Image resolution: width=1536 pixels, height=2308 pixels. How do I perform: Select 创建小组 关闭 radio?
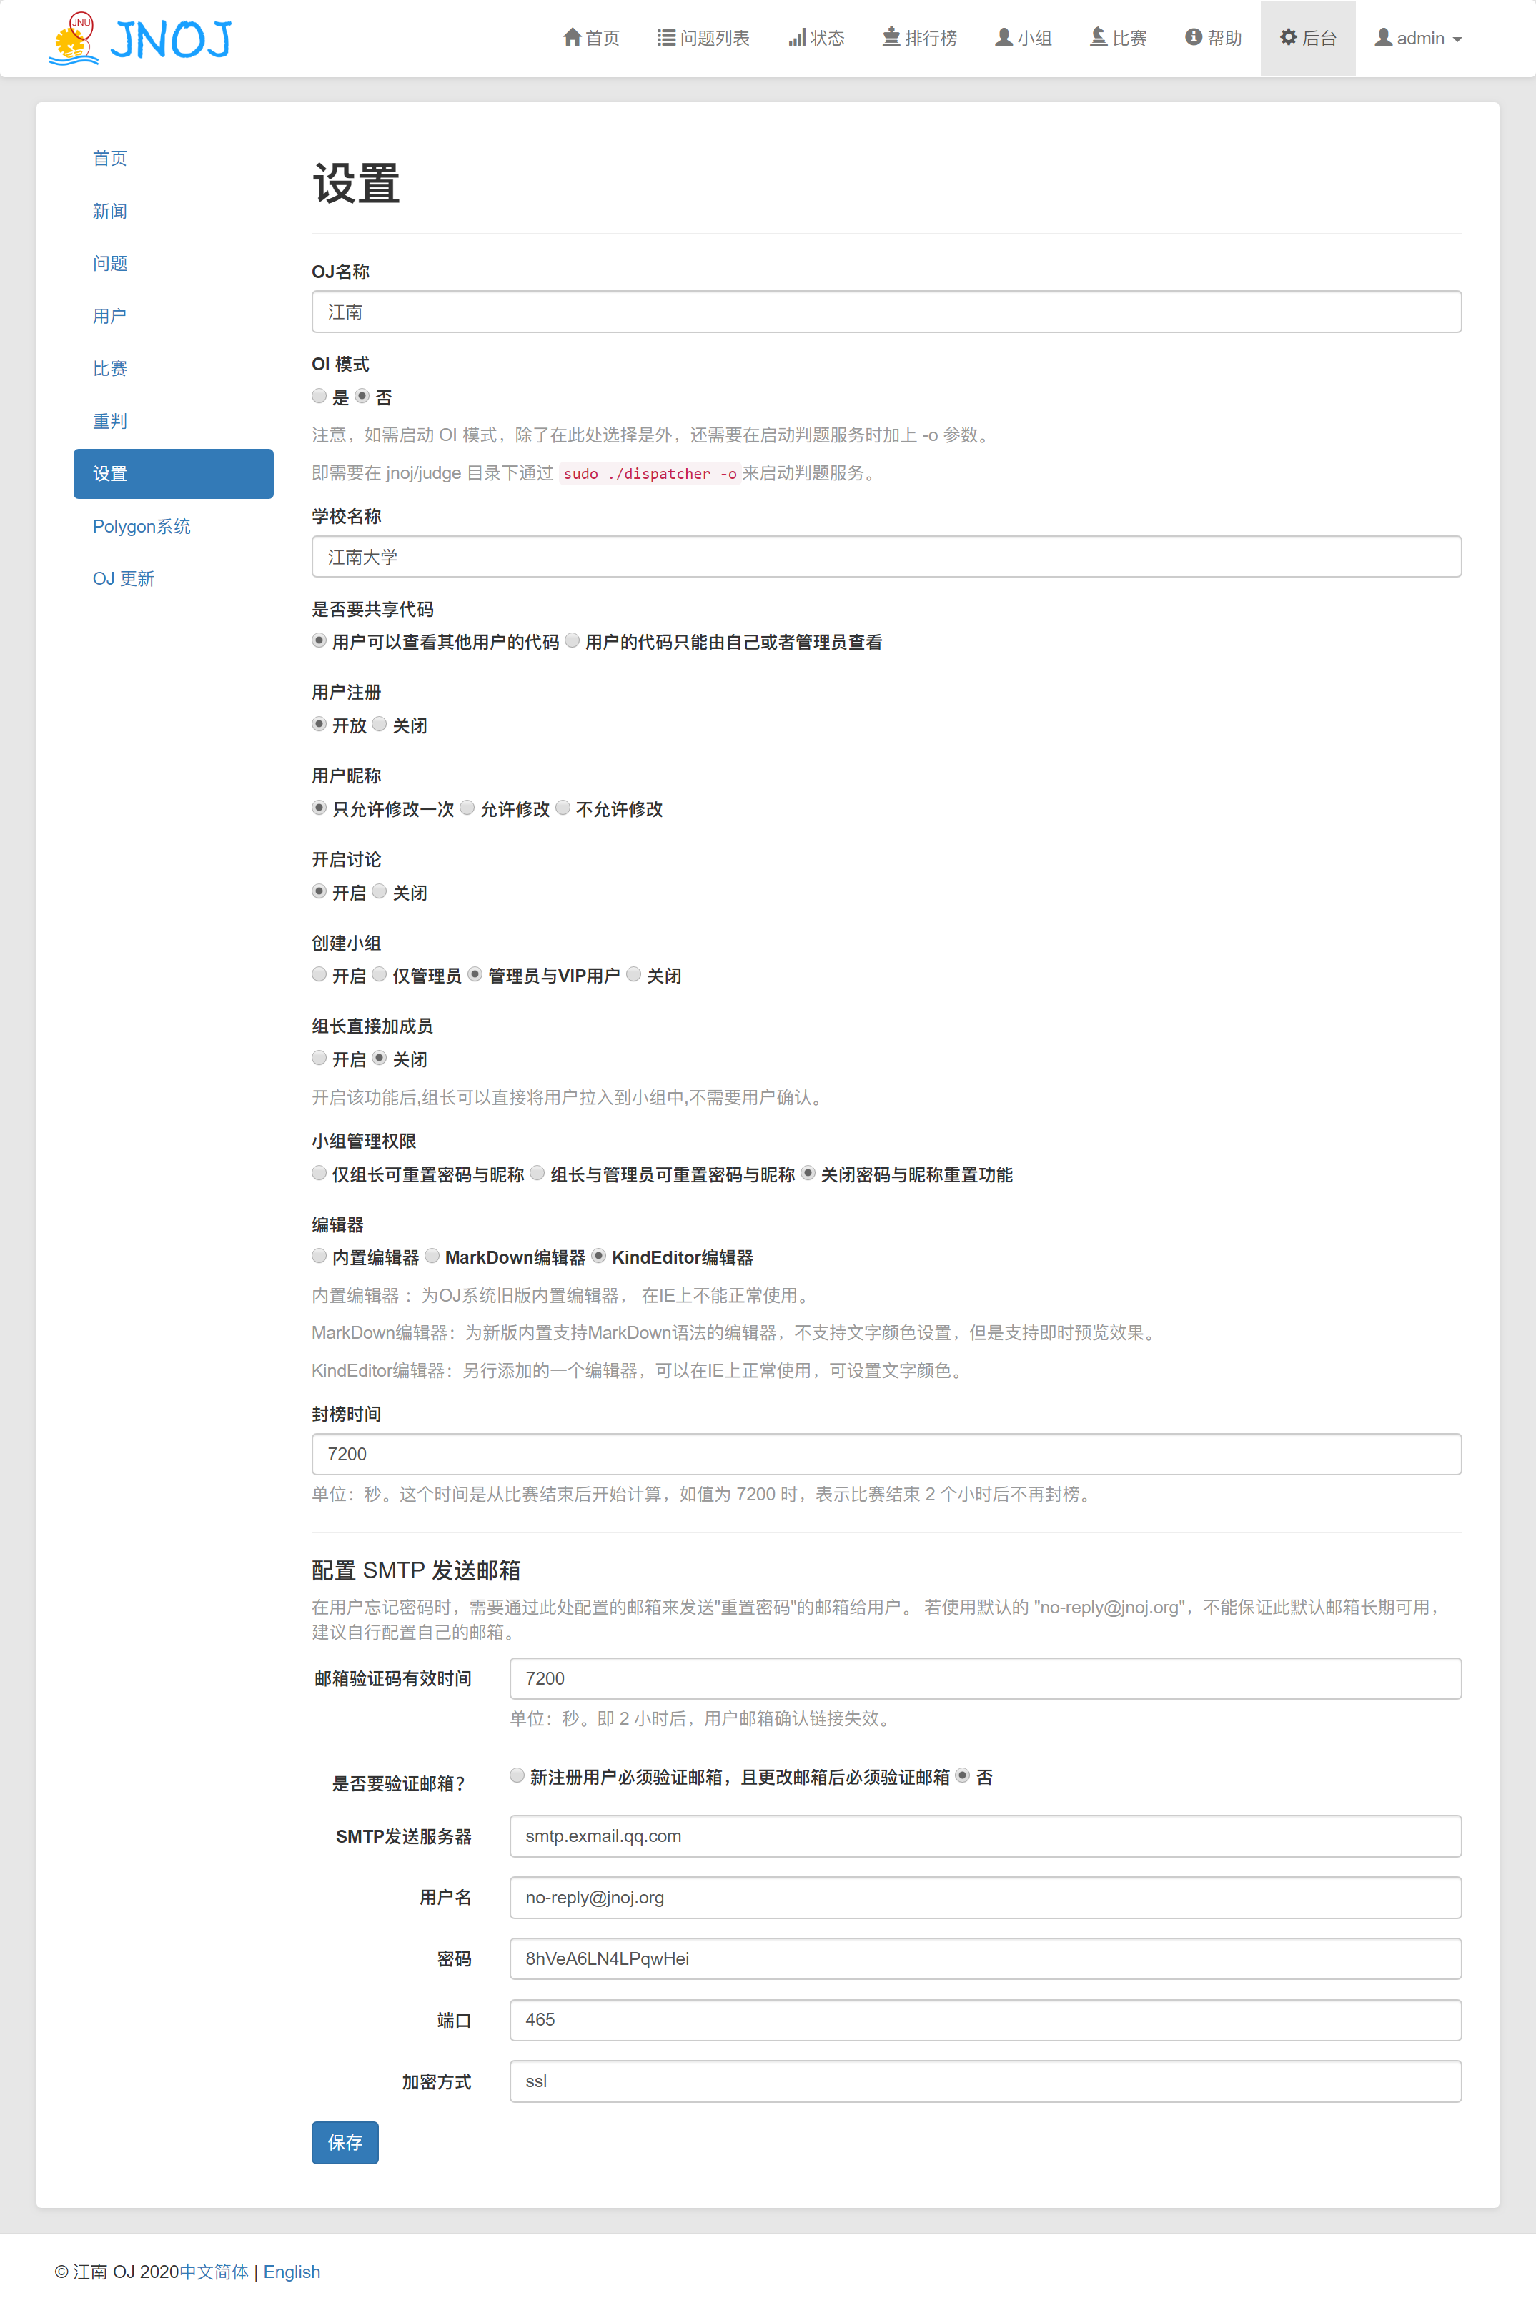click(x=634, y=974)
